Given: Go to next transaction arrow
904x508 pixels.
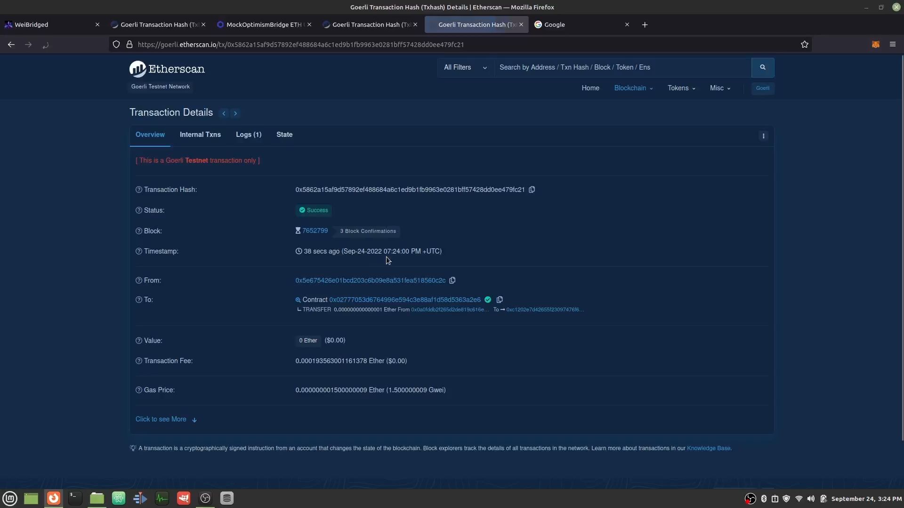Looking at the screenshot, I should click(x=235, y=113).
